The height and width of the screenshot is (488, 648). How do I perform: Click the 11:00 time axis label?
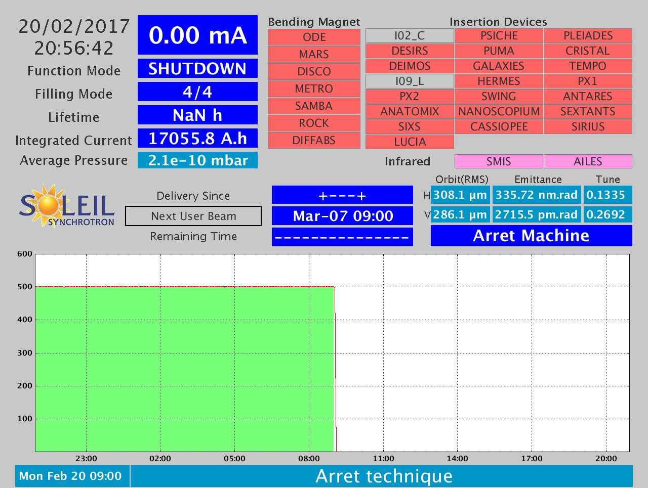pos(383,459)
